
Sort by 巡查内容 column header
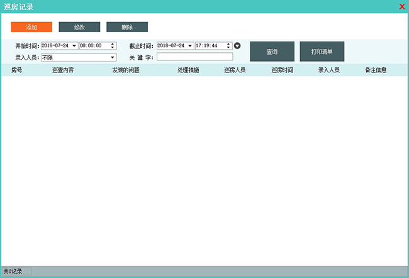pyautogui.click(x=63, y=70)
